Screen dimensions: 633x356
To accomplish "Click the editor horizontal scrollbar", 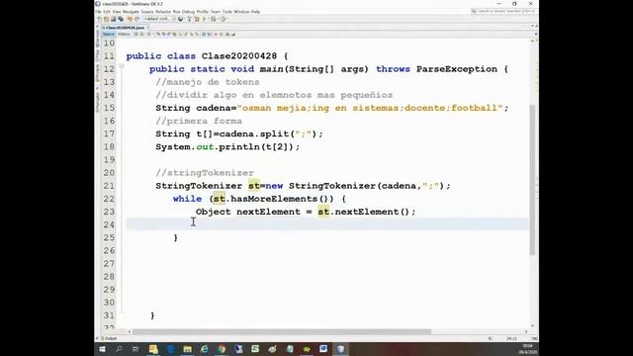I will [281, 332].
